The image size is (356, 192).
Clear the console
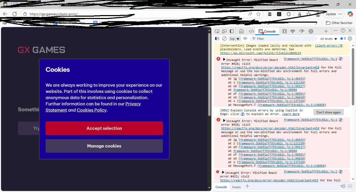(x=224, y=39)
